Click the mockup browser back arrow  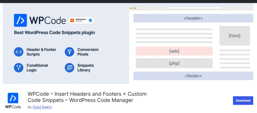pos(138,8)
